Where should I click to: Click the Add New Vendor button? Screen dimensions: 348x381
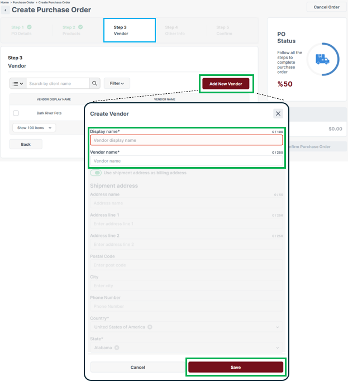click(x=226, y=84)
